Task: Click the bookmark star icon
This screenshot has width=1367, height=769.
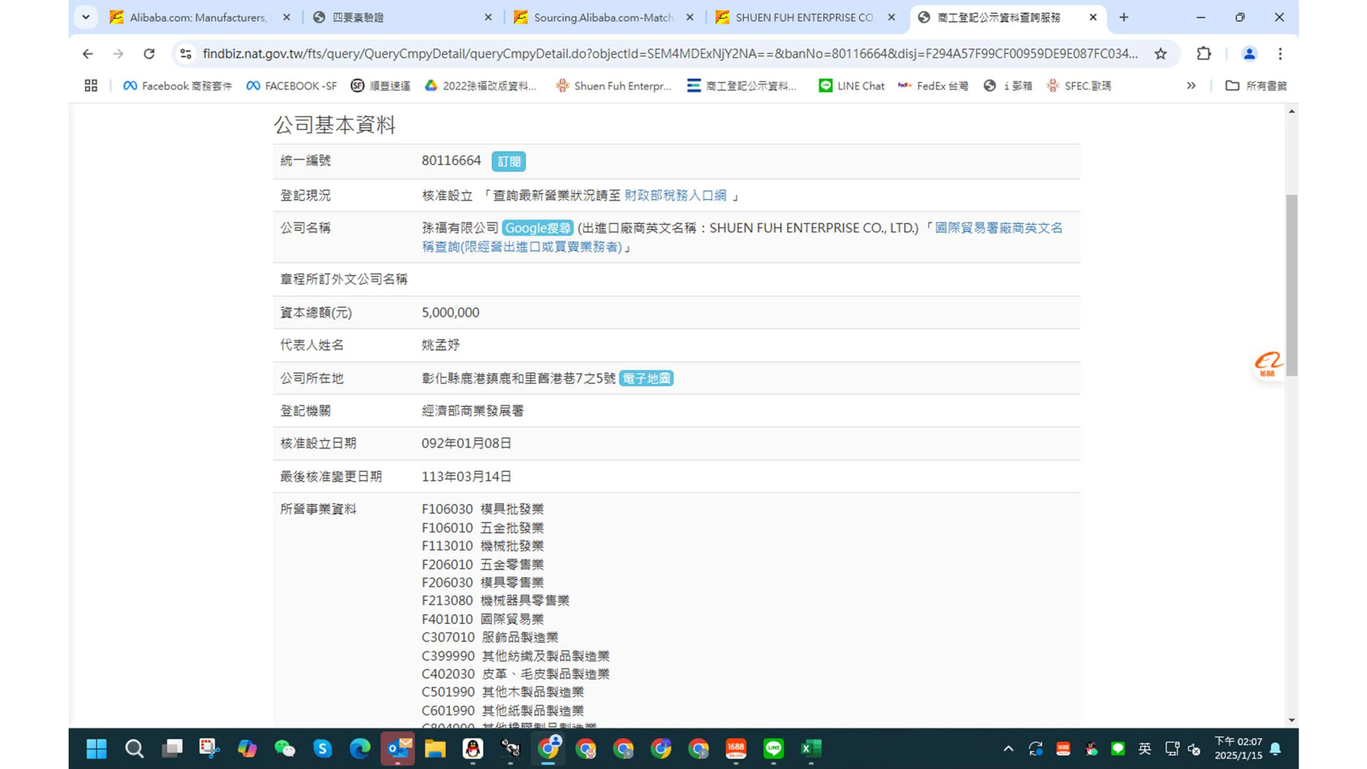Action: click(1160, 54)
